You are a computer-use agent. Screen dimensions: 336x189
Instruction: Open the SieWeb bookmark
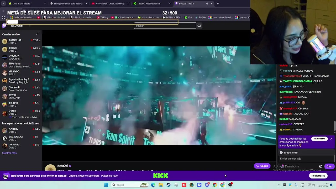click(x=200, y=18)
